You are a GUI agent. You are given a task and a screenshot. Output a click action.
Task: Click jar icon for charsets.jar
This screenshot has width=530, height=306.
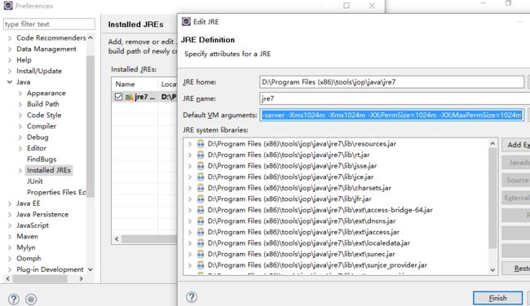pyautogui.click(x=201, y=188)
